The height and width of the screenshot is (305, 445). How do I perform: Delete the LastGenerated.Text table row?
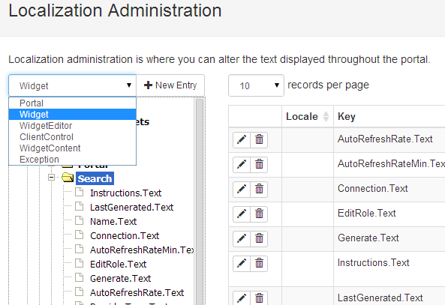tap(259, 298)
